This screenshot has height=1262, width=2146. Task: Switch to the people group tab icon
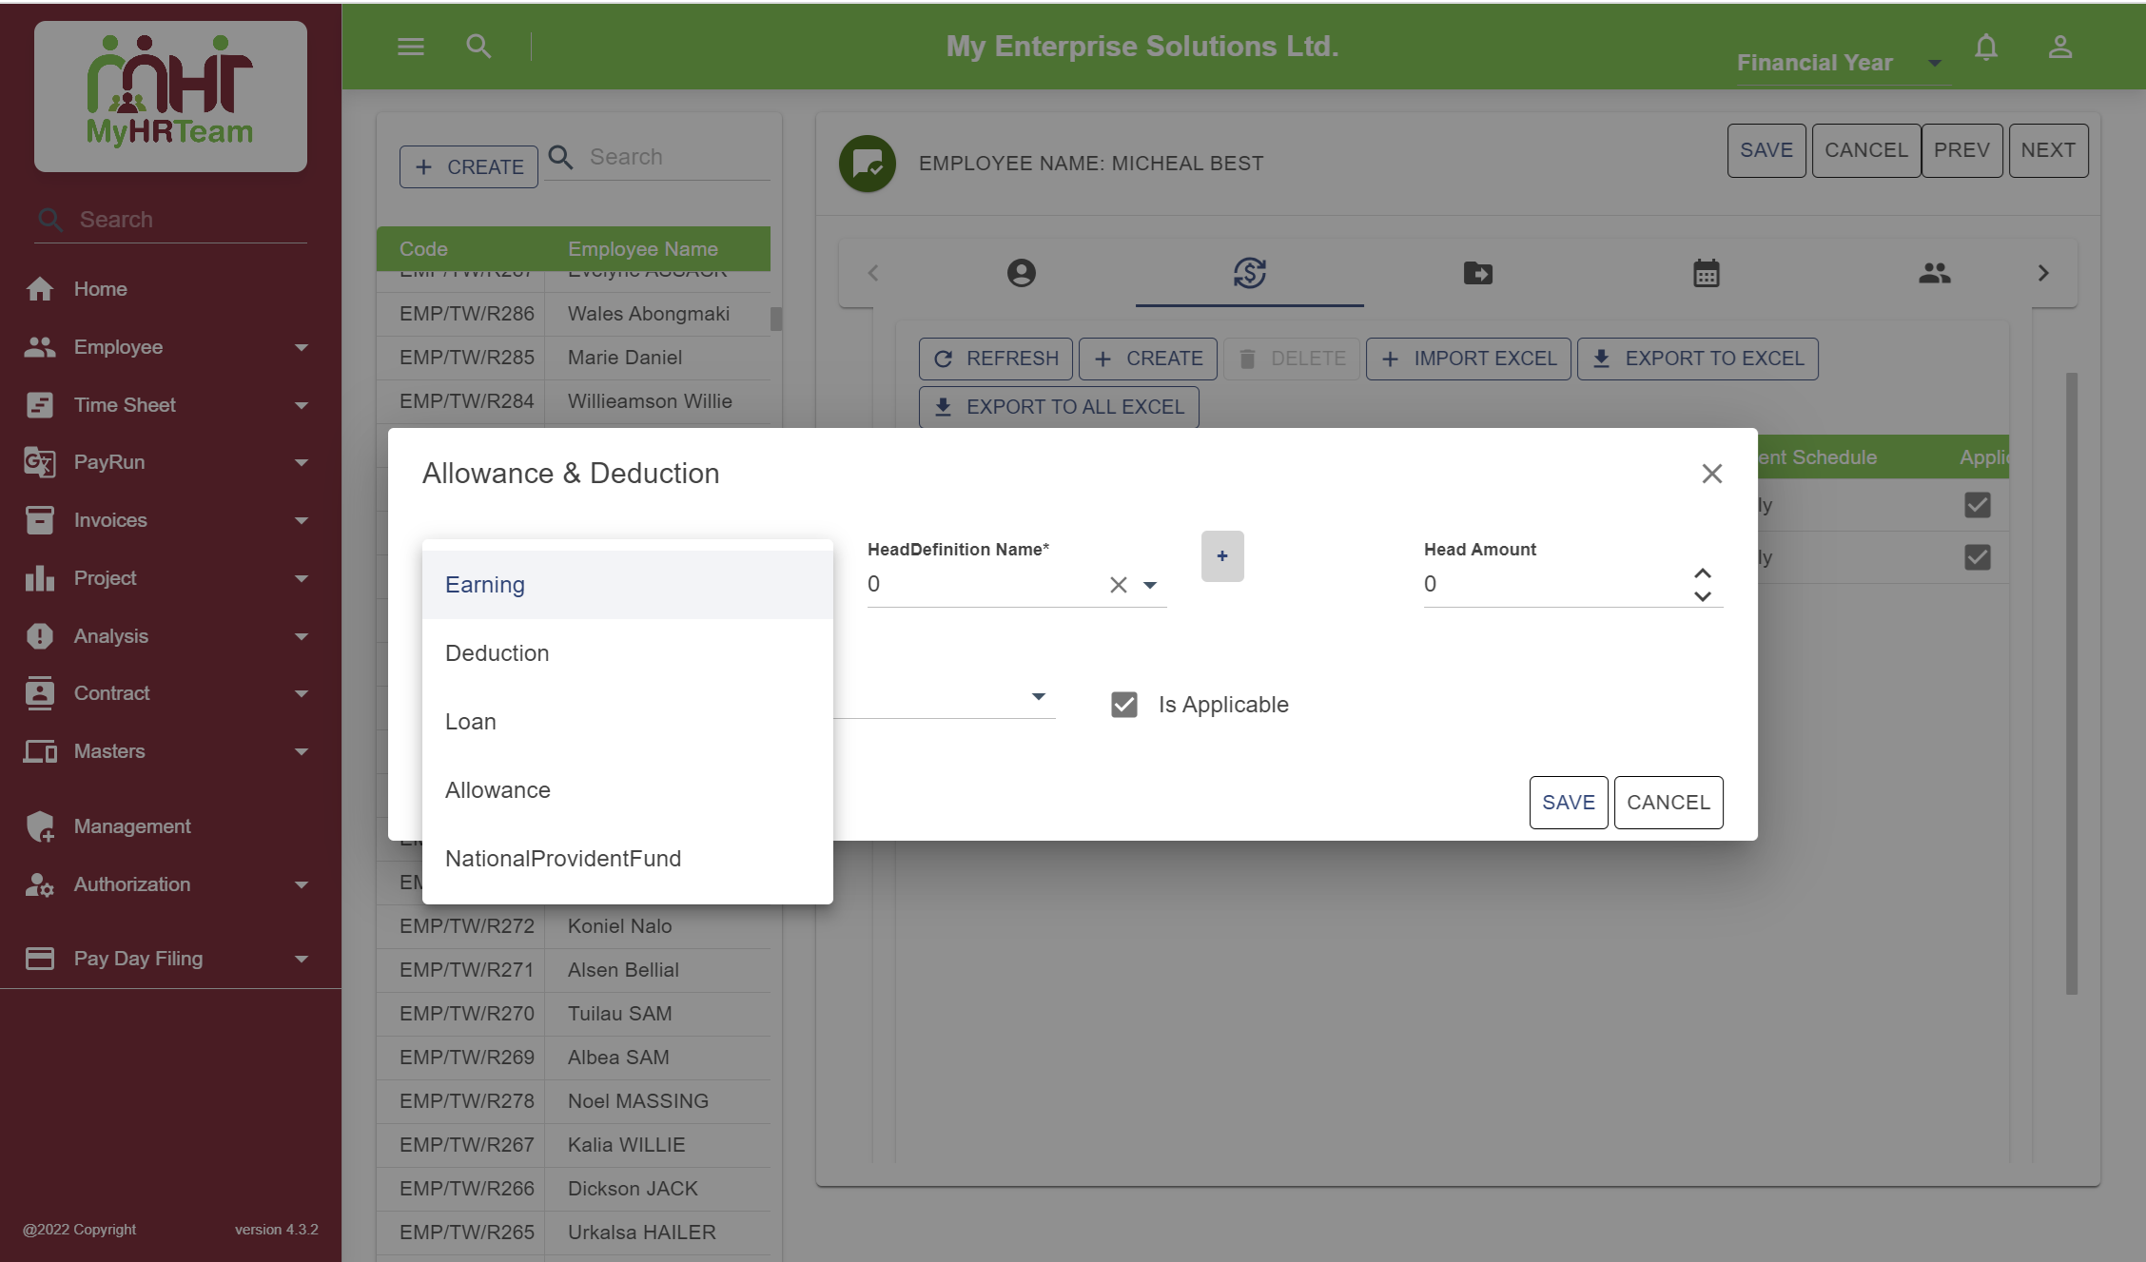(1934, 274)
